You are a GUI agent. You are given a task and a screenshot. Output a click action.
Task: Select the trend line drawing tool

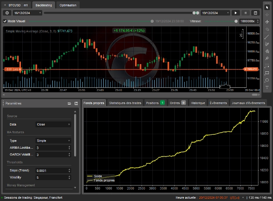267,37
